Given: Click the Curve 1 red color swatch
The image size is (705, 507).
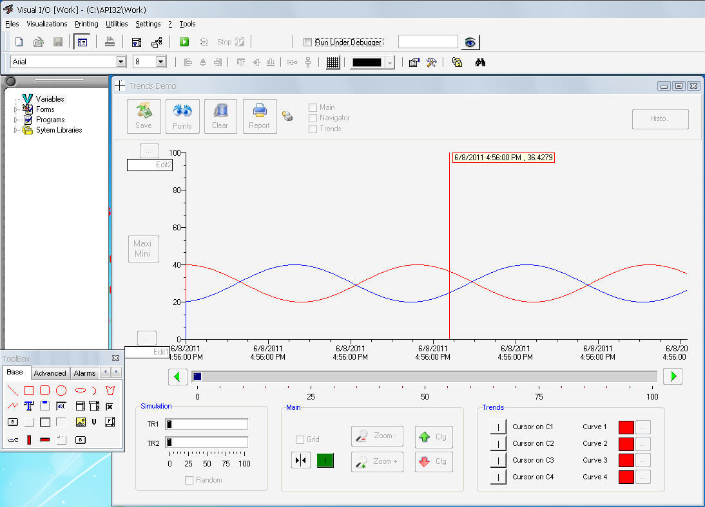Looking at the screenshot, I should pos(626,427).
